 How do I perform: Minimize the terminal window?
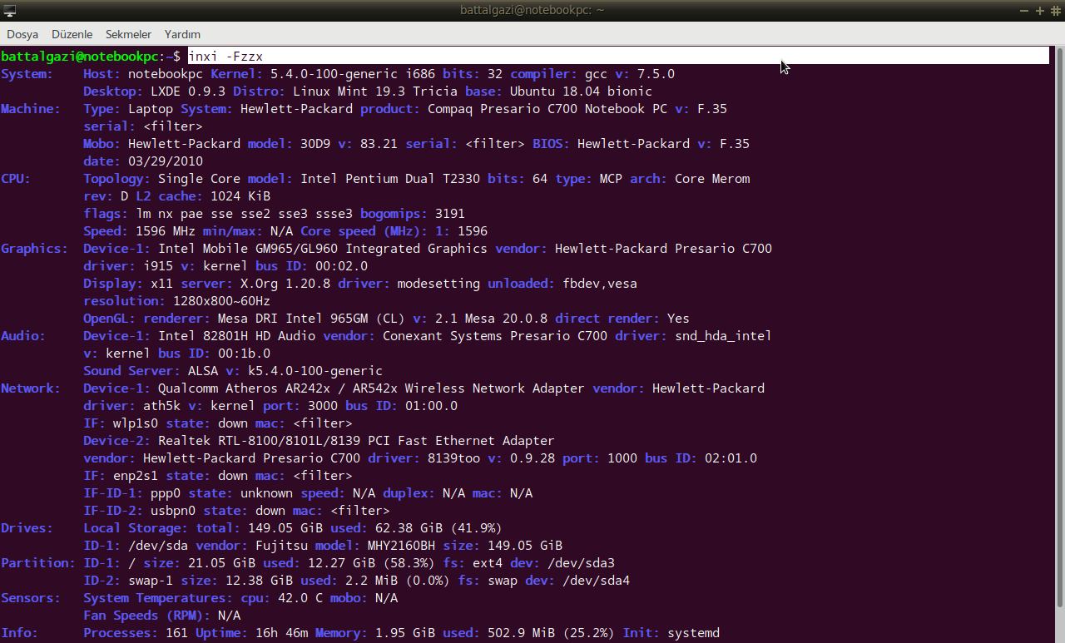1024,10
